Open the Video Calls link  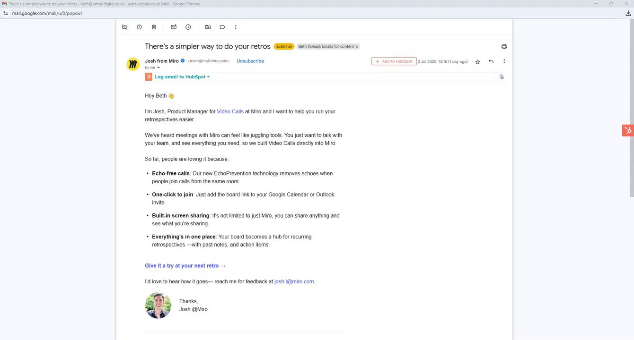(230, 111)
